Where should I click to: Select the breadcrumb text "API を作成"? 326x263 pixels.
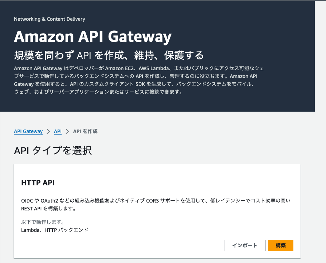point(85,131)
